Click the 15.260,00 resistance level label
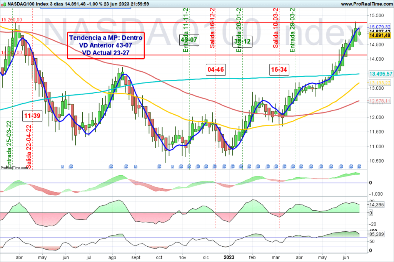 (x=12, y=20)
